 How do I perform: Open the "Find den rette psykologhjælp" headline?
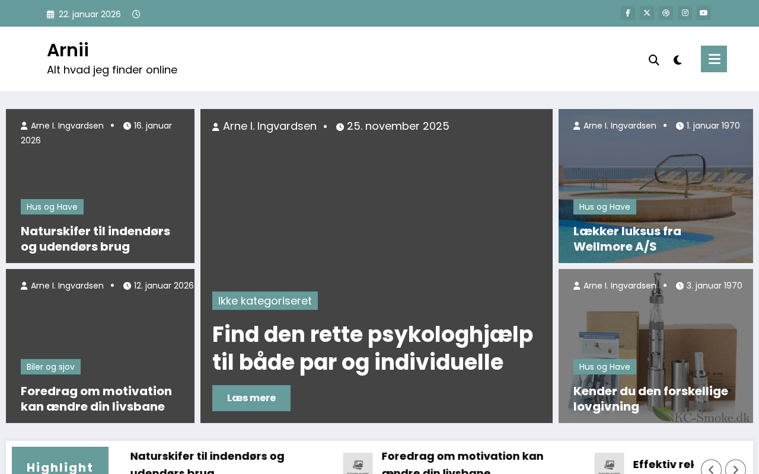tap(372, 348)
